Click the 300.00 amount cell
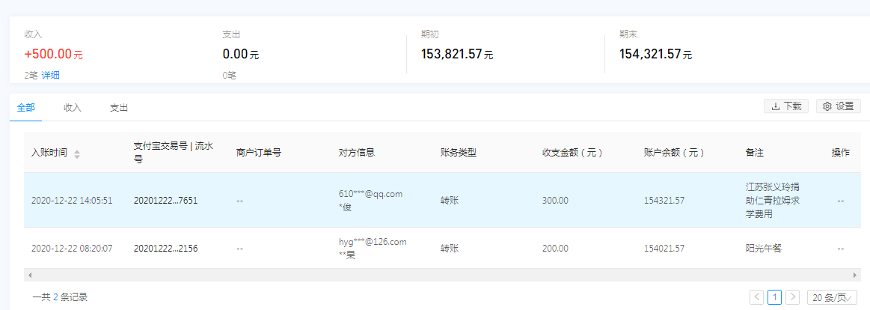Image resolution: width=870 pixels, height=310 pixels. [555, 201]
